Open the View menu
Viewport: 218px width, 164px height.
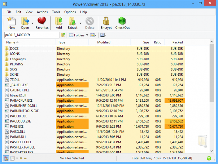tap(29, 12)
